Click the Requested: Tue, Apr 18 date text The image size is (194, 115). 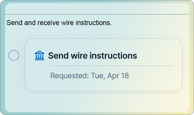(90, 75)
